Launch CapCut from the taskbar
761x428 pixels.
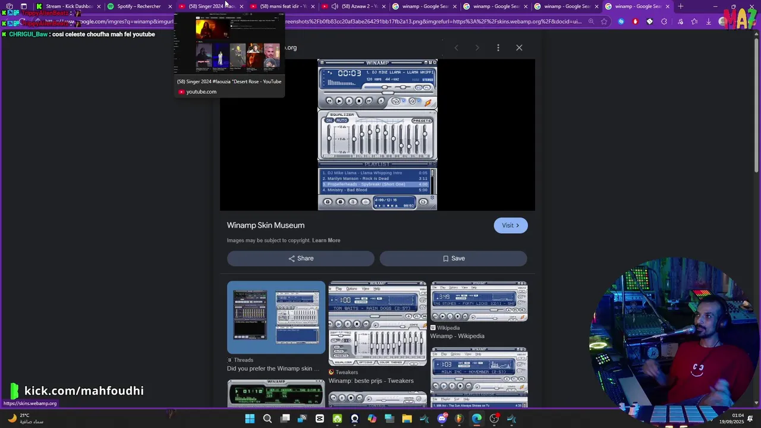(x=320, y=418)
